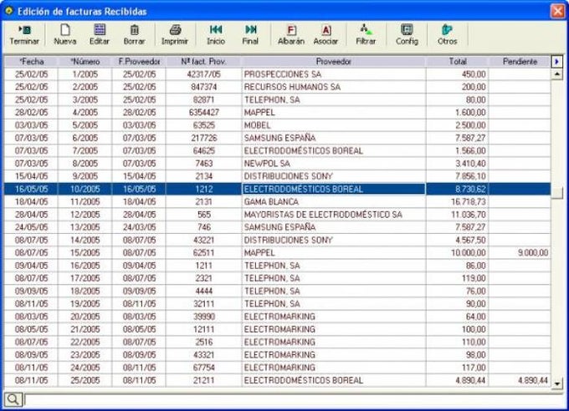Select MAYORISTAS DE ELECTRODOMÉSTICO SA row
Viewport: 569px width, 411px height.
click(277, 214)
